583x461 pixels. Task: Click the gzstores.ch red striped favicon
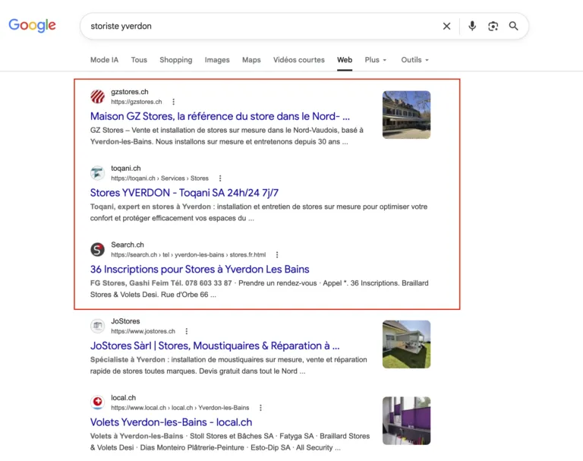[97, 96]
